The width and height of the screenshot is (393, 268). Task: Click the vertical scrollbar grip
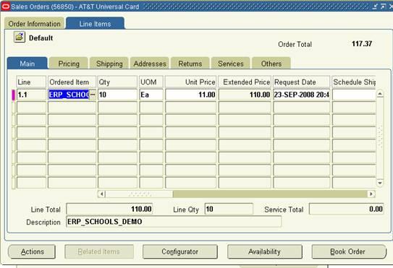click(380, 137)
